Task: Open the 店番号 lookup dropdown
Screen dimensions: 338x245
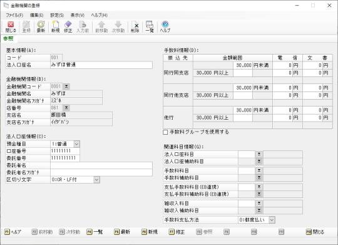Action: [x=66, y=108]
